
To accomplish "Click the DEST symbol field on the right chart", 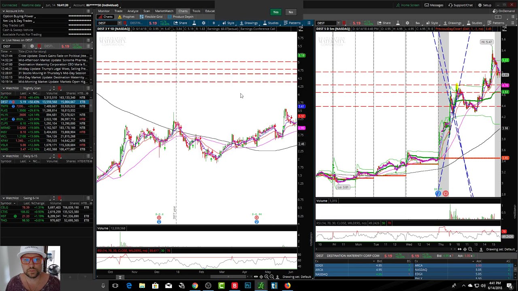I will point(329,23).
